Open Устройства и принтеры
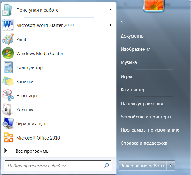 pyautogui.click(x=146, y=117)
